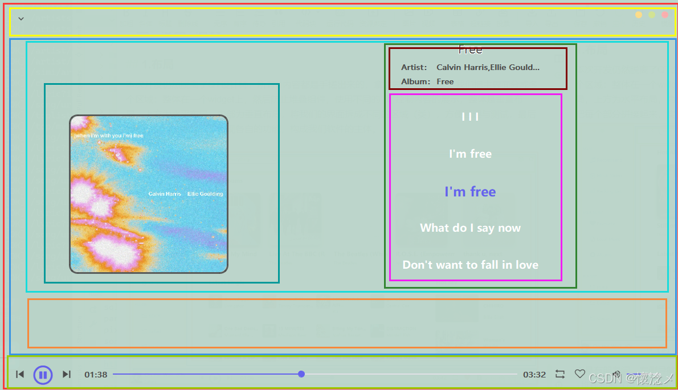The height and width of the screenshot is (390, 678).
Task: Click the red close window dot
Action: [x=664, y=15]
